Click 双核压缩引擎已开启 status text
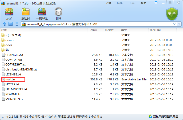The width and height of the screenshot is (183, 120). click(165, 116)
